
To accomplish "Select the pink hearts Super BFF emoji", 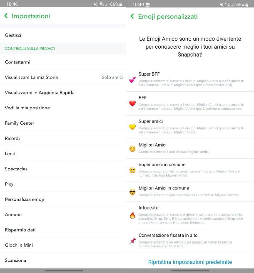I will pyautogui.click(x=132, y=80).
